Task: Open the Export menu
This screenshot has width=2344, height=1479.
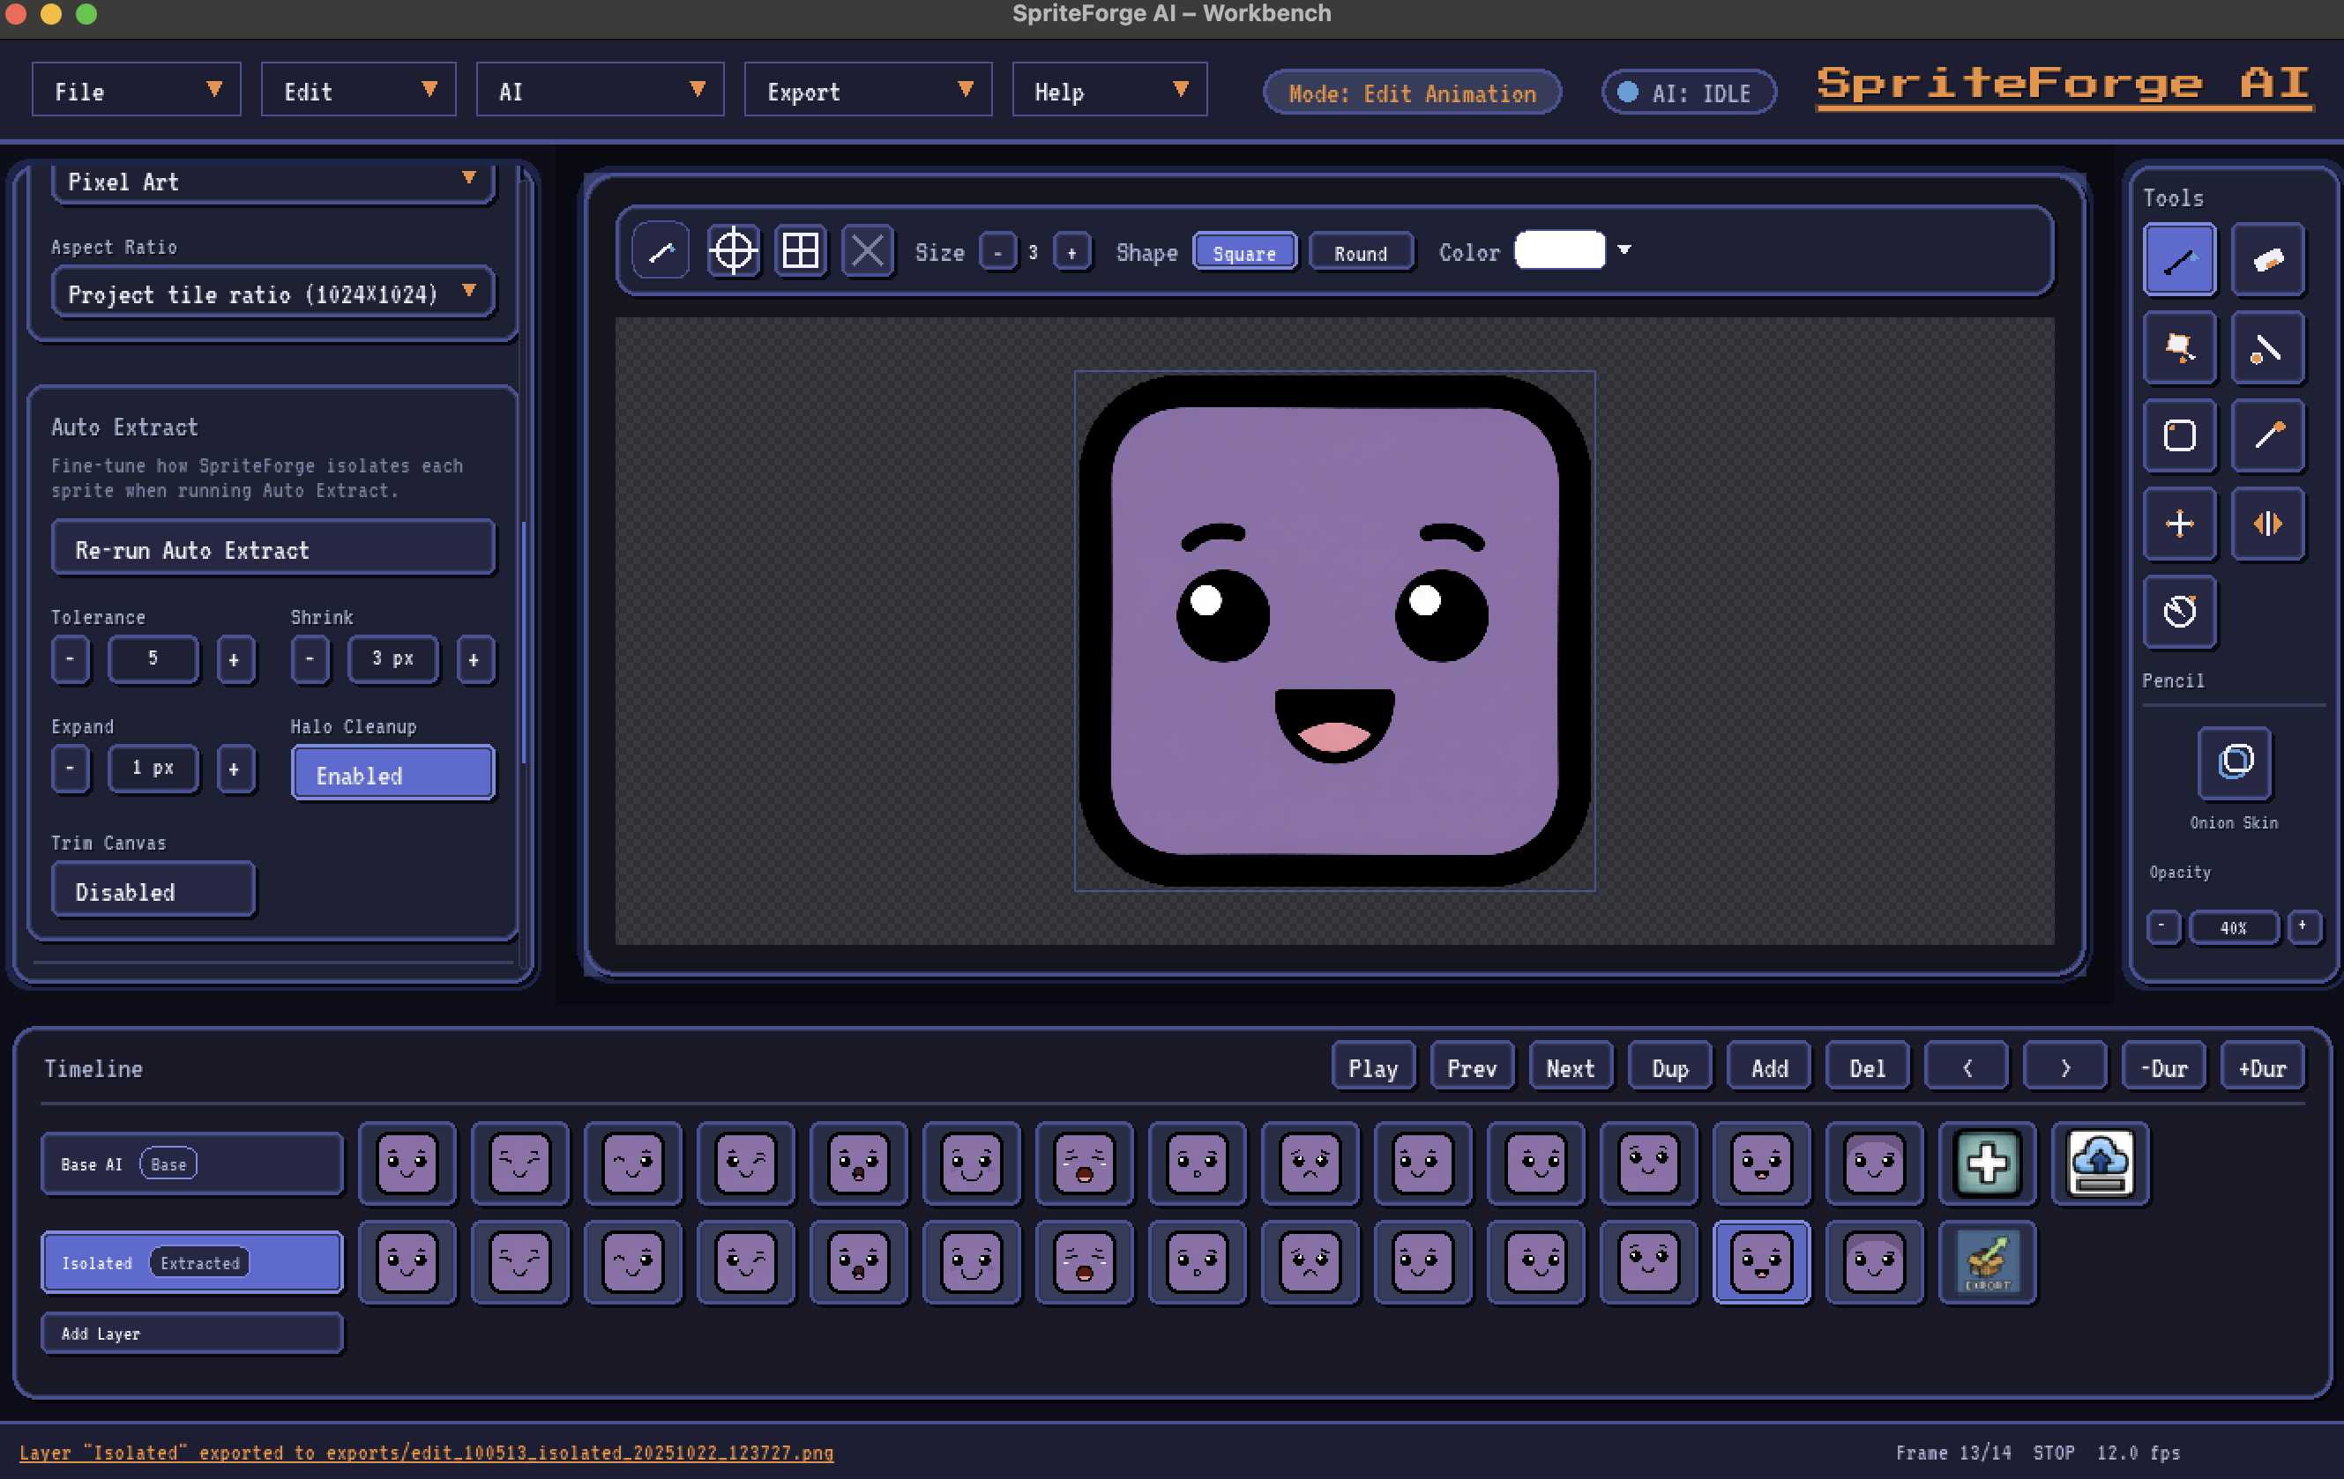Action: point(868,92)
